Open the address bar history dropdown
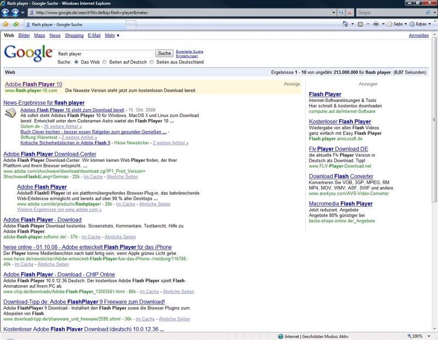438x340 pixels. click(x=334, y=13)
